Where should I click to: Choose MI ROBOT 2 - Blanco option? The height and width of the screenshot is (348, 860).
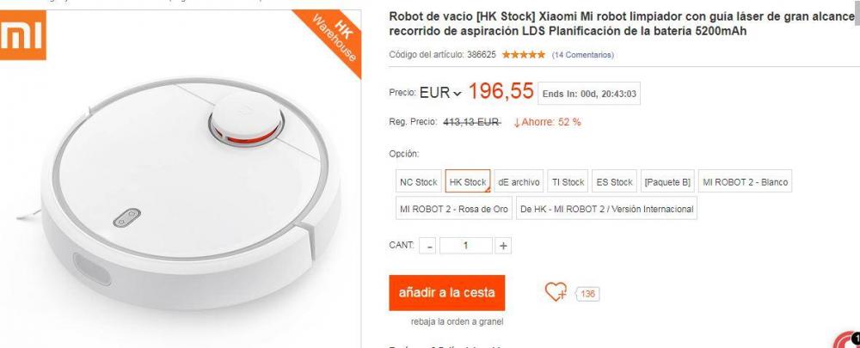745,182
